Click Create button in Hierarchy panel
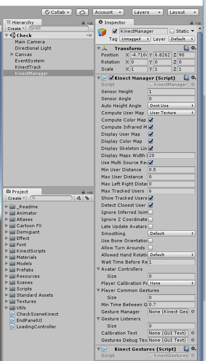The width and height of the screenshot is (206, 361). click(x=16, y=28)
